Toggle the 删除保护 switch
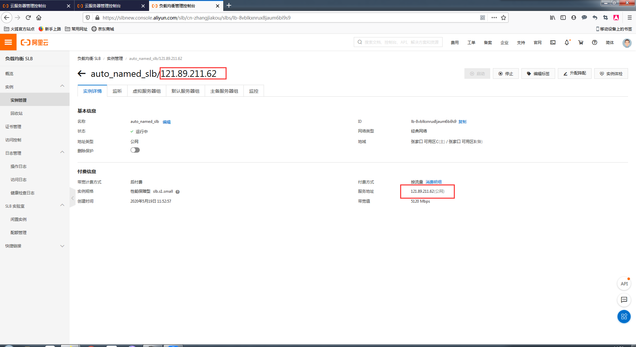Viewport: 636px width, 347px height. pos(135,150)
